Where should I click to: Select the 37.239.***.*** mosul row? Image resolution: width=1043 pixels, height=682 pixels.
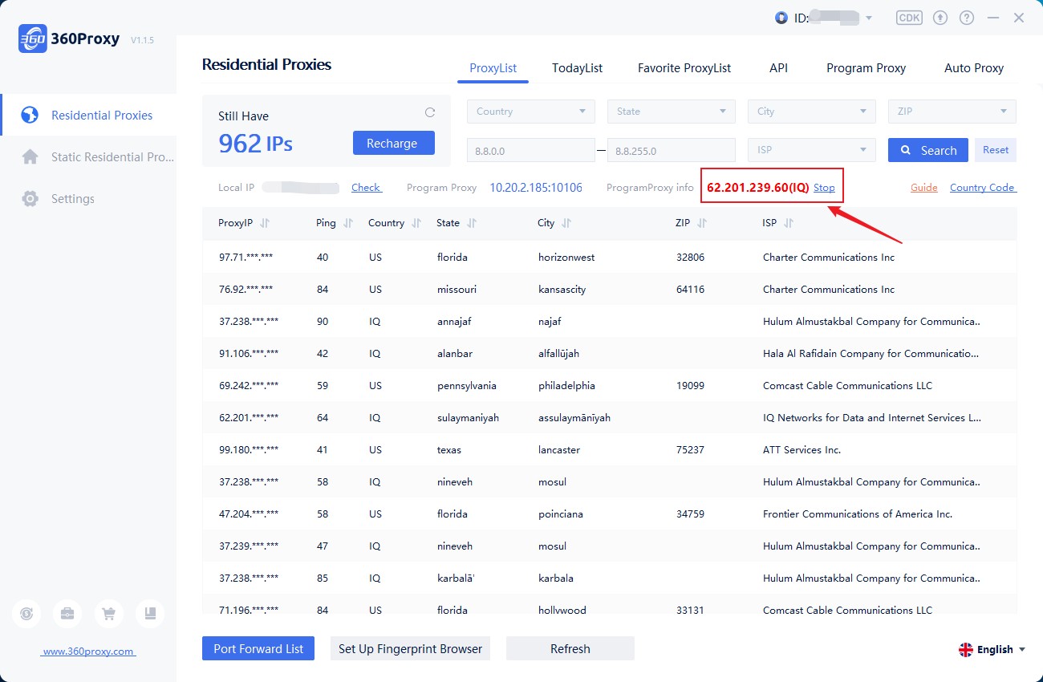[x=610, y=546]
